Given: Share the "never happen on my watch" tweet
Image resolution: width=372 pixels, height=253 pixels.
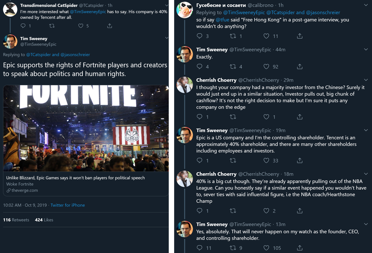Looking at the screenshot, I should click(300, 248).
